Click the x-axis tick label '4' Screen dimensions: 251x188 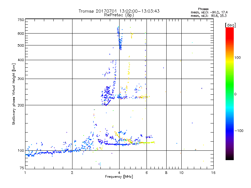pyautogui.click(x=119, y=173)
